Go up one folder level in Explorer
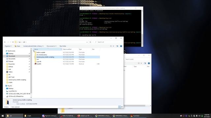Screen dimensions: 211x118 coord(13,42)
